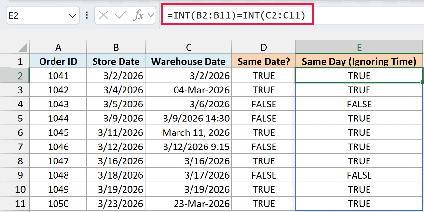Click the Cancel (X) formula bar icon
Image resolution: width=424 pixels, height=212 pixels.
coord(104,16)
